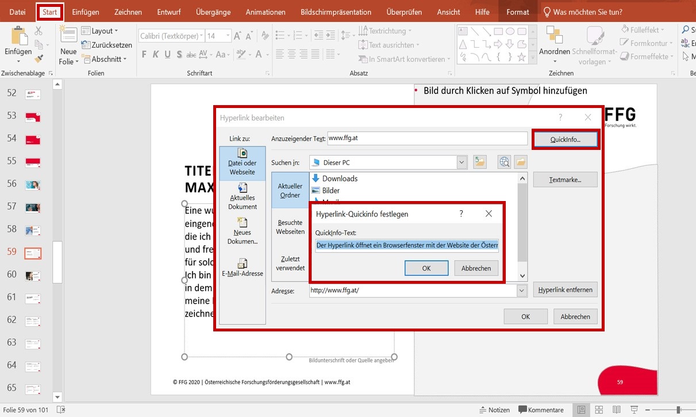696x417 pixels.
Task: Select the text box shape in gallery
Action: [463, 32]
